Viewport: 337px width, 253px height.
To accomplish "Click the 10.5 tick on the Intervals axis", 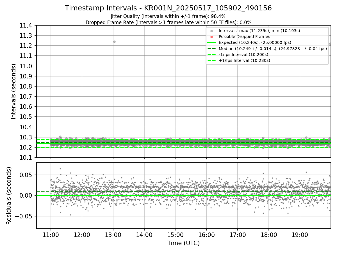I will coord(26,117).
